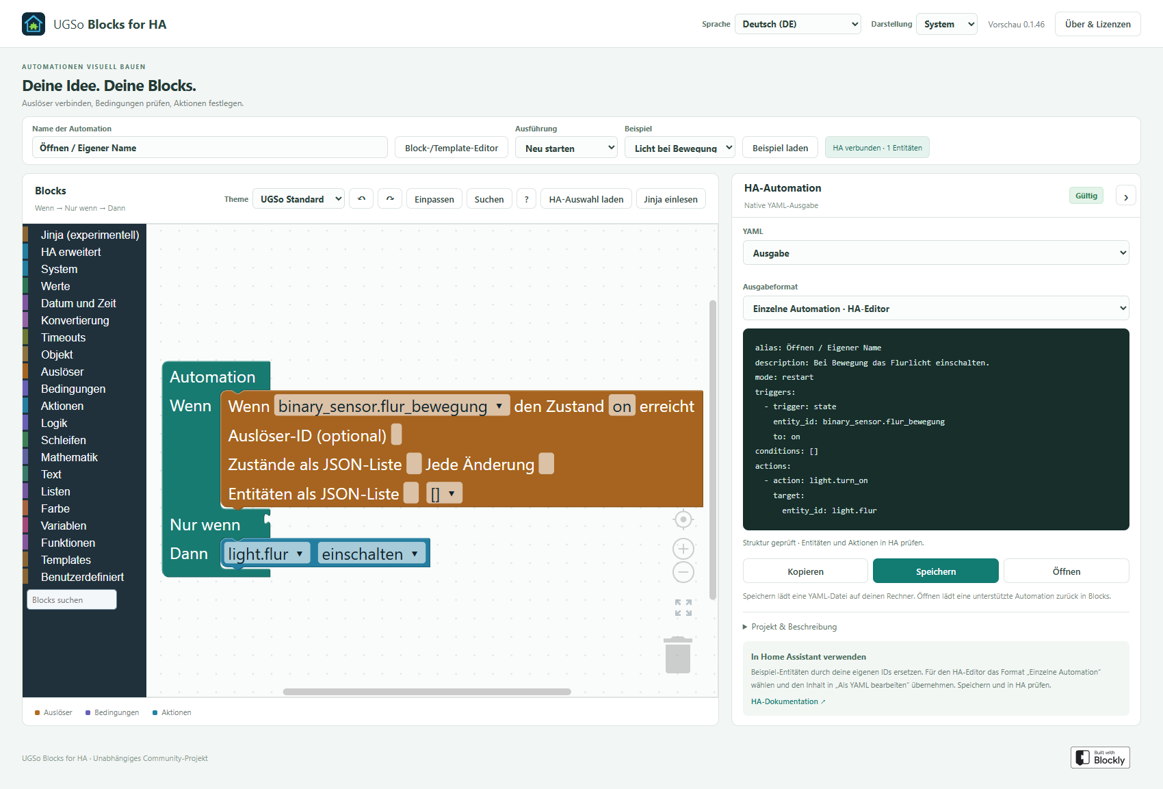This screenshot has height=789, width=1163.
Task: Toggle the Jede Änderung checkbox
Action: (x=546, y=464)
